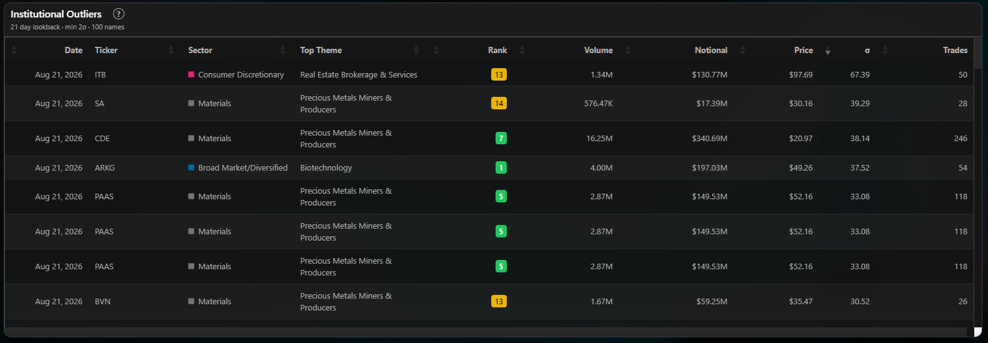Screen dimensions: 988x343
Task: Click rank badge 13 in the ITB row
Action: [499, 74]
